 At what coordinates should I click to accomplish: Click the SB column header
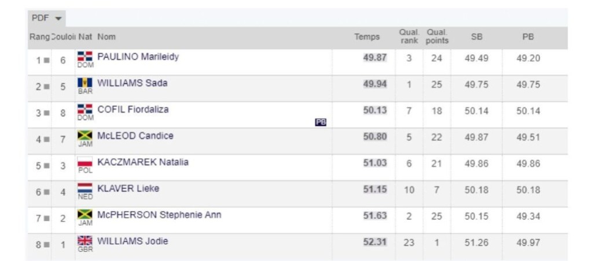pos(476,37)
